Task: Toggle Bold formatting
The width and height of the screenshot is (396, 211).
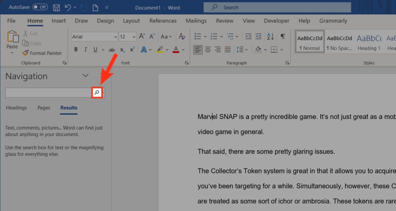Action: (x=76, y=50)
